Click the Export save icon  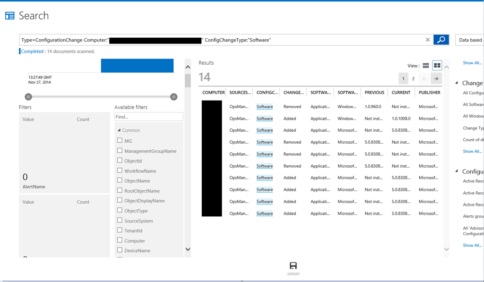click(x=293, y=266)
